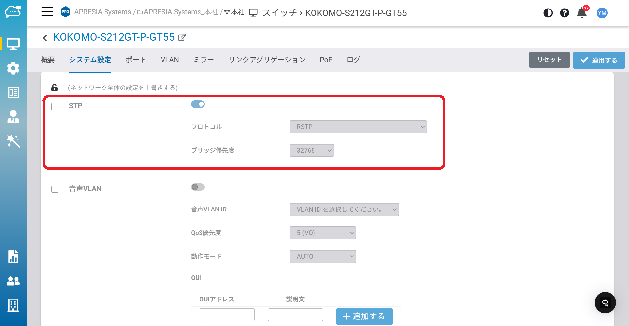The width and height of the screenshot is (629, 326).
Task: Open the chat assistant bubble icon
Action: click(x=605, y=302)
